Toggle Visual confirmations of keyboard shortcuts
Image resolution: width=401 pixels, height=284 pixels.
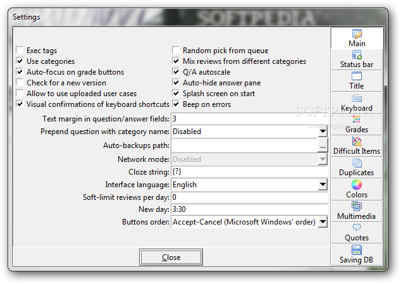tap(20, 104)
